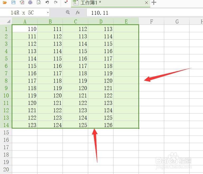
Task: Click cell A14 containing 123
Action: point(25,125)
